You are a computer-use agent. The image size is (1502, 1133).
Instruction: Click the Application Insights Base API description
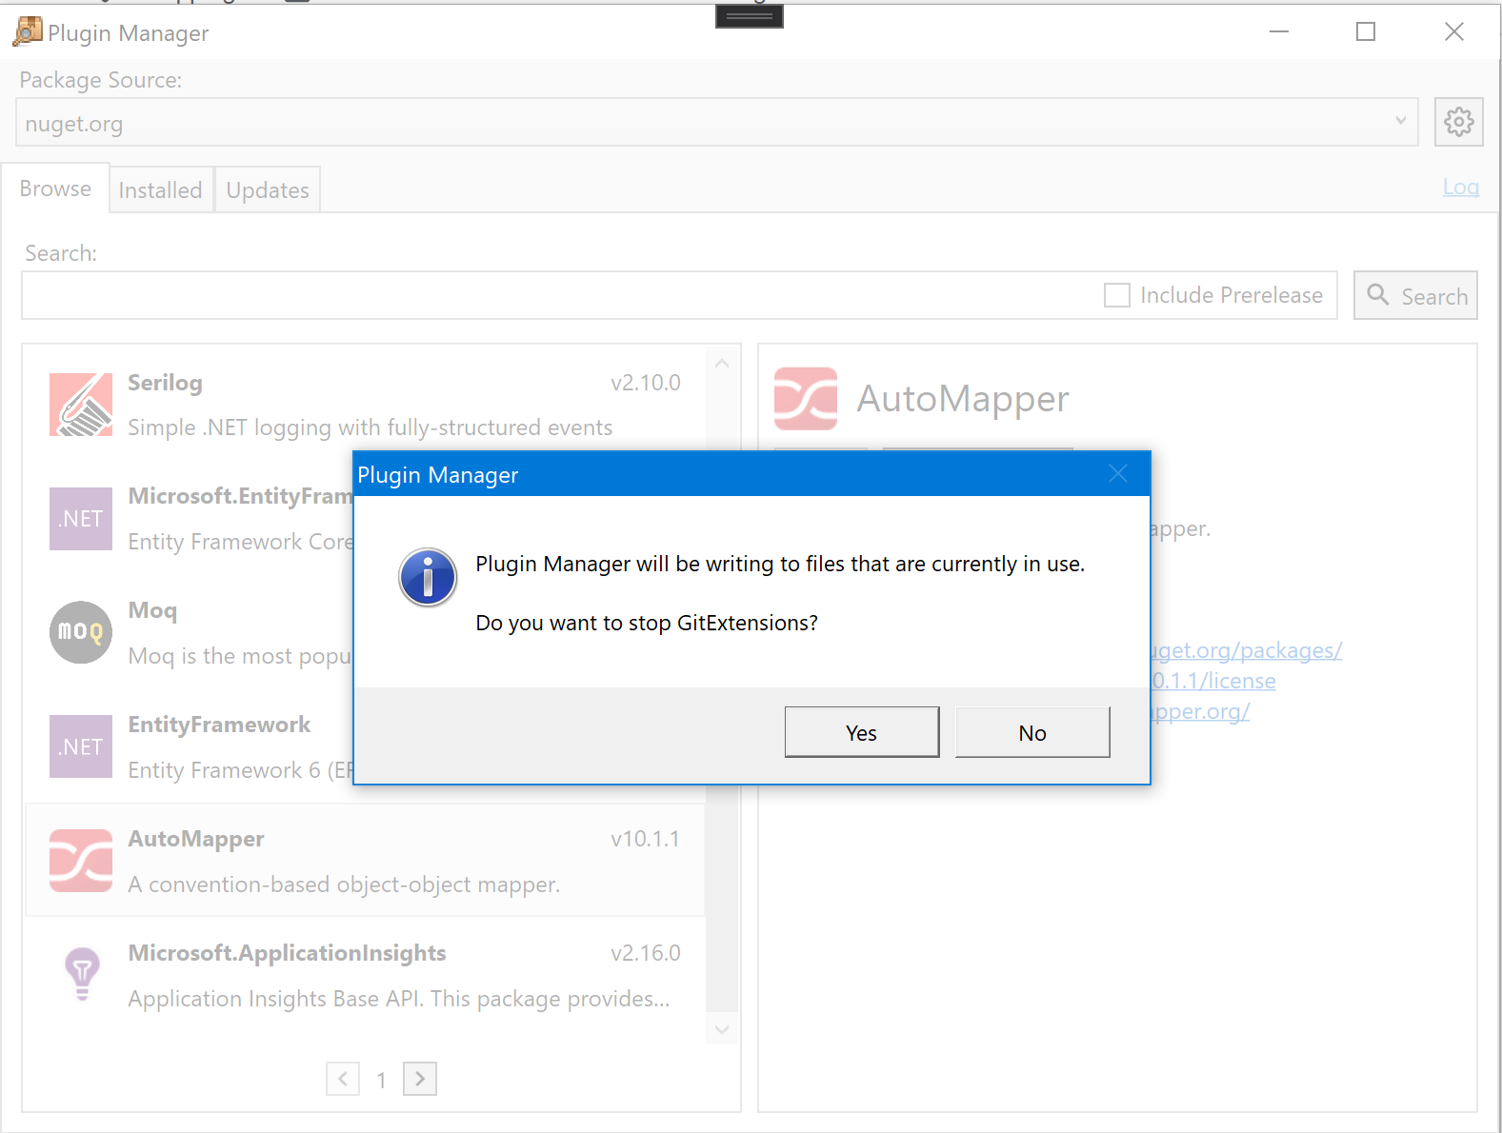(399, 999)
